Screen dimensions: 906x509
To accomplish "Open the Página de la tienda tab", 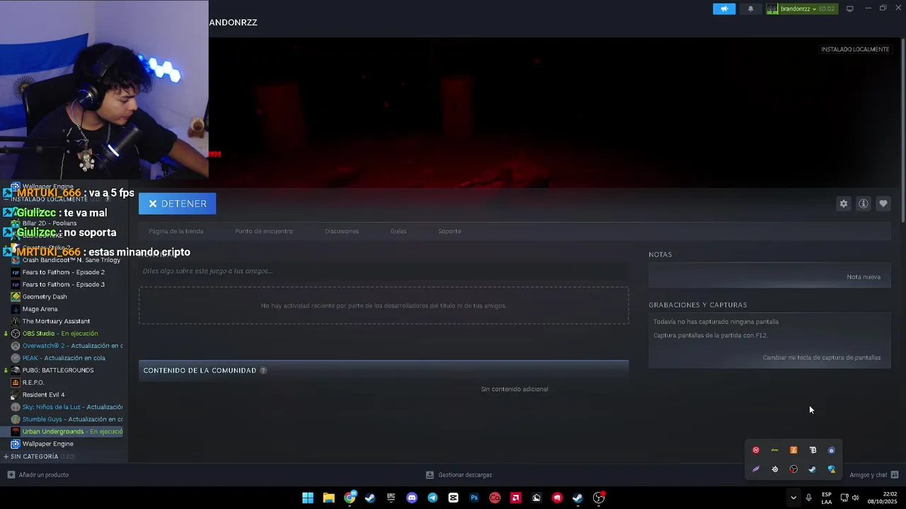I will (176, 231).
